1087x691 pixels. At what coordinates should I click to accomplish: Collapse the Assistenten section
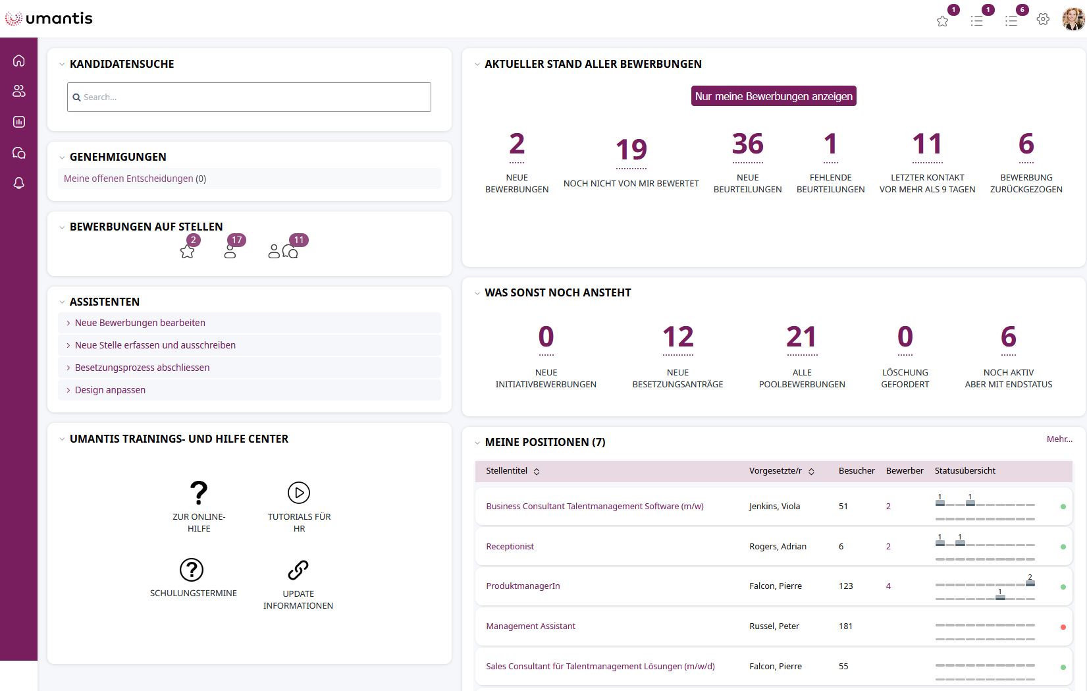[x=62, y=302]
